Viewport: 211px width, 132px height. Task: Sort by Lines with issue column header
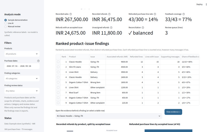pos(152,57)
